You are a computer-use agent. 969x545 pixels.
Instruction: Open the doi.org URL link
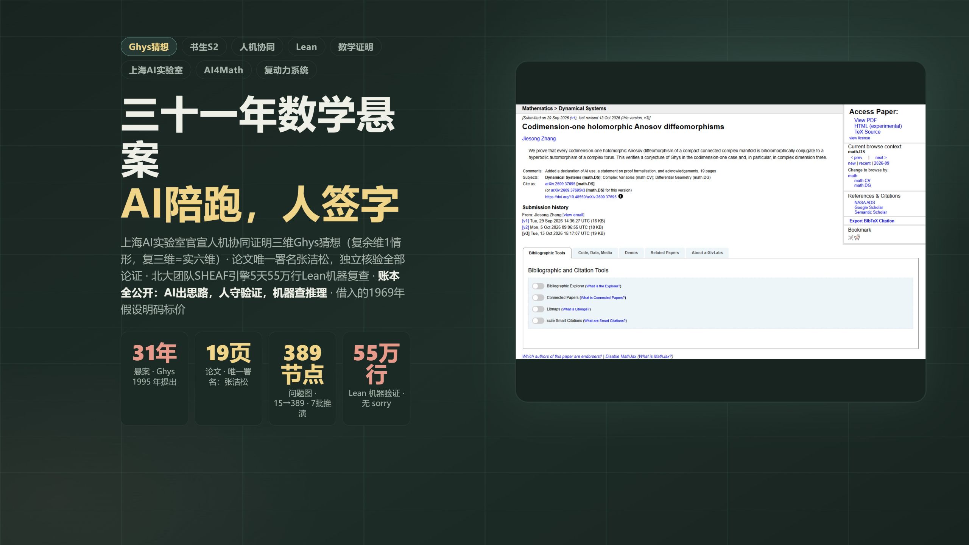[x=581, y=197]
